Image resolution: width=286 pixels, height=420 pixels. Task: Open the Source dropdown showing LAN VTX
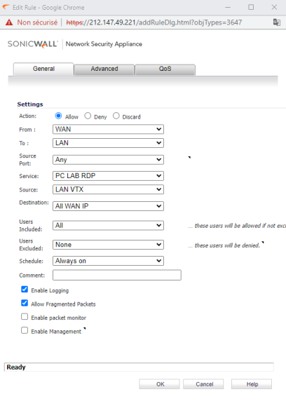[x=108, y=189]
